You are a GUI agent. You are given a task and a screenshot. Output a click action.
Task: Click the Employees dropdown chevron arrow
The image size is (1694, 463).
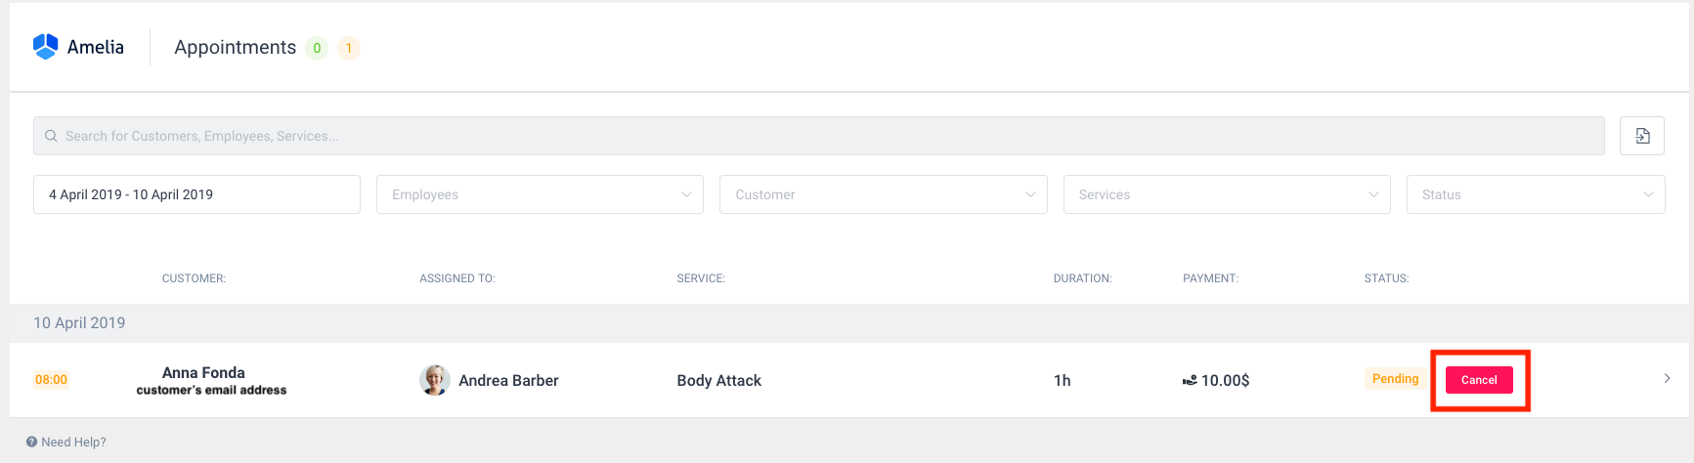click(686, 194)
